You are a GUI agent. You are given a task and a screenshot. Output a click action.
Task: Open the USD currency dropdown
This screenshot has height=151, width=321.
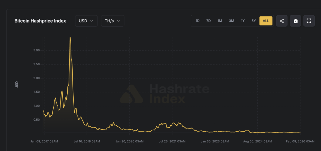point(86,21)
